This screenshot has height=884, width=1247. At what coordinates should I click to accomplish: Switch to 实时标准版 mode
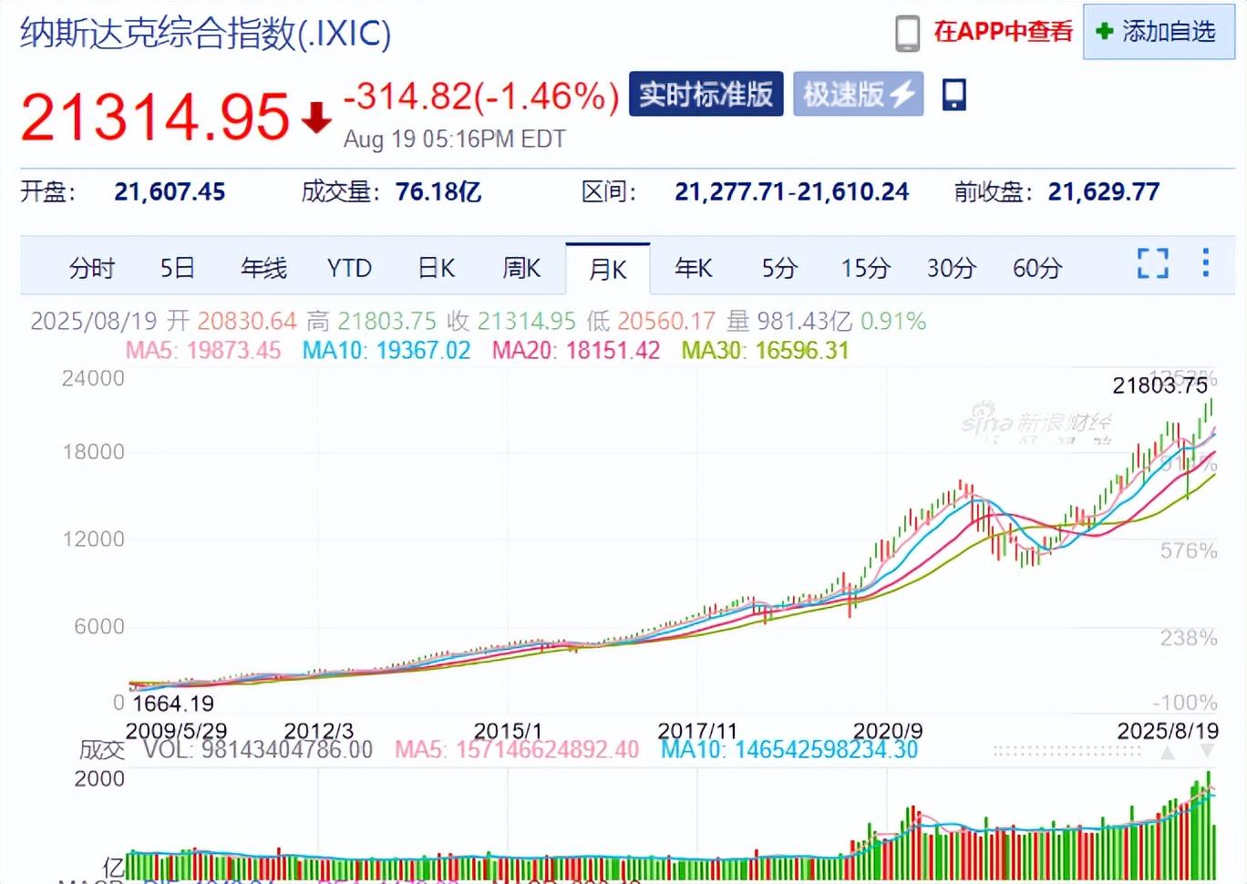pos(706,94)
